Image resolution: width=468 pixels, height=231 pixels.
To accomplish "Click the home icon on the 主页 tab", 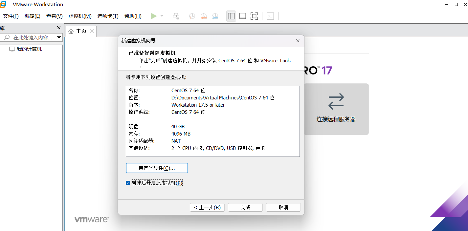I will coord(71,31).
